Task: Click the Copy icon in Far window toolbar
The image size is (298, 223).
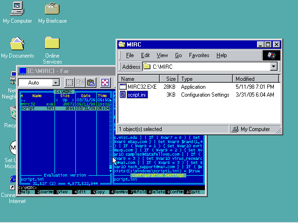Action: pyautogui.click(x=80, y=83)
